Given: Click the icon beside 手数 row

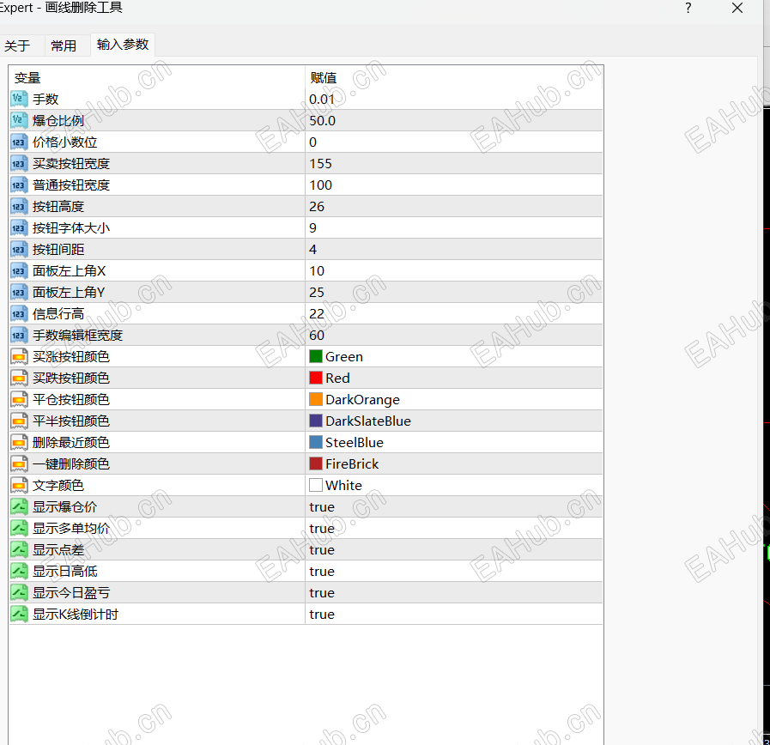Looking at the screenshot, I should pyautogui.click(x=19, y=100).
